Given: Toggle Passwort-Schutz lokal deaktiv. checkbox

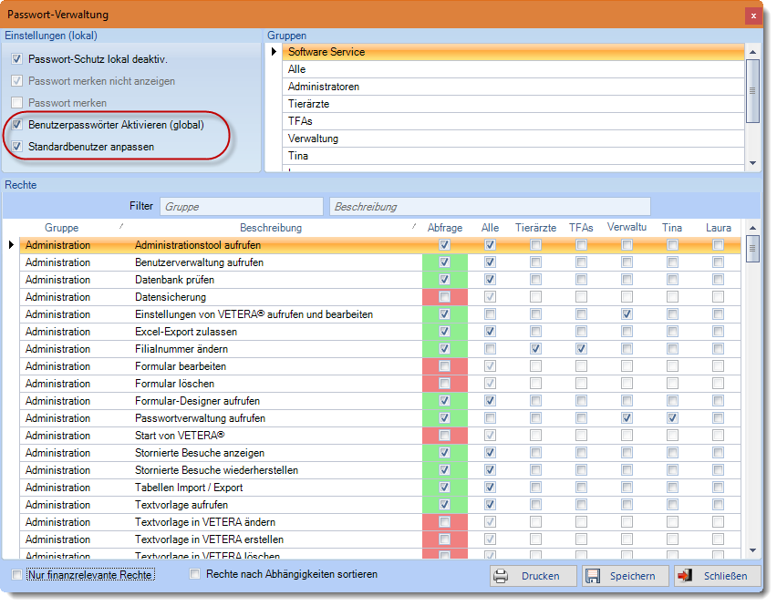Looking at the screenshot, I should coord(16,59).
